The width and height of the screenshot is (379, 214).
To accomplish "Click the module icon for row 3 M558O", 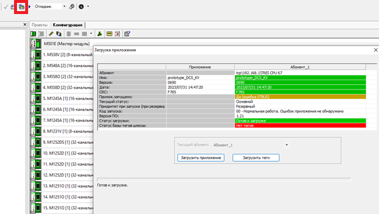I will [x=36, y=77].
